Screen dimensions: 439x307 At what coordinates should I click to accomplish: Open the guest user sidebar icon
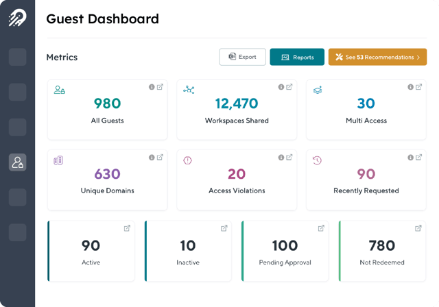pos(17,162)
